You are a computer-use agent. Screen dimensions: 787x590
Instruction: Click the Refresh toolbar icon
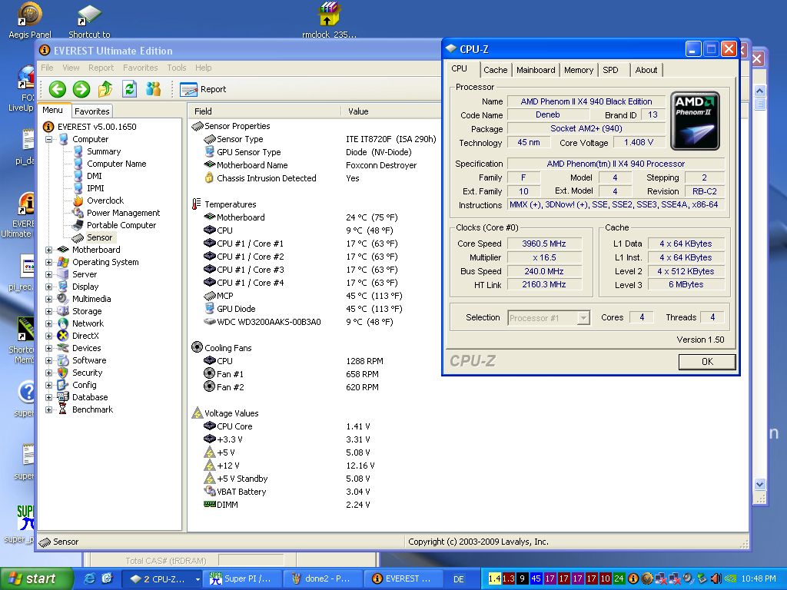coord(129,89)
